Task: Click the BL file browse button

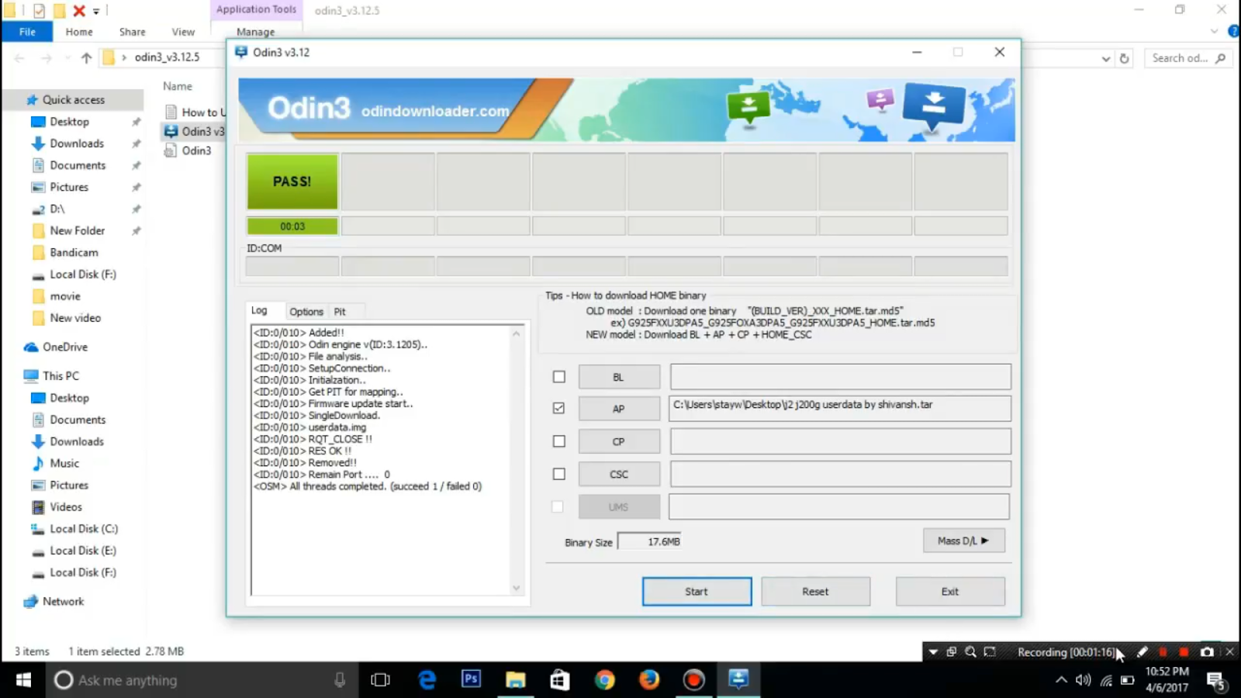Action: (619, 377)
